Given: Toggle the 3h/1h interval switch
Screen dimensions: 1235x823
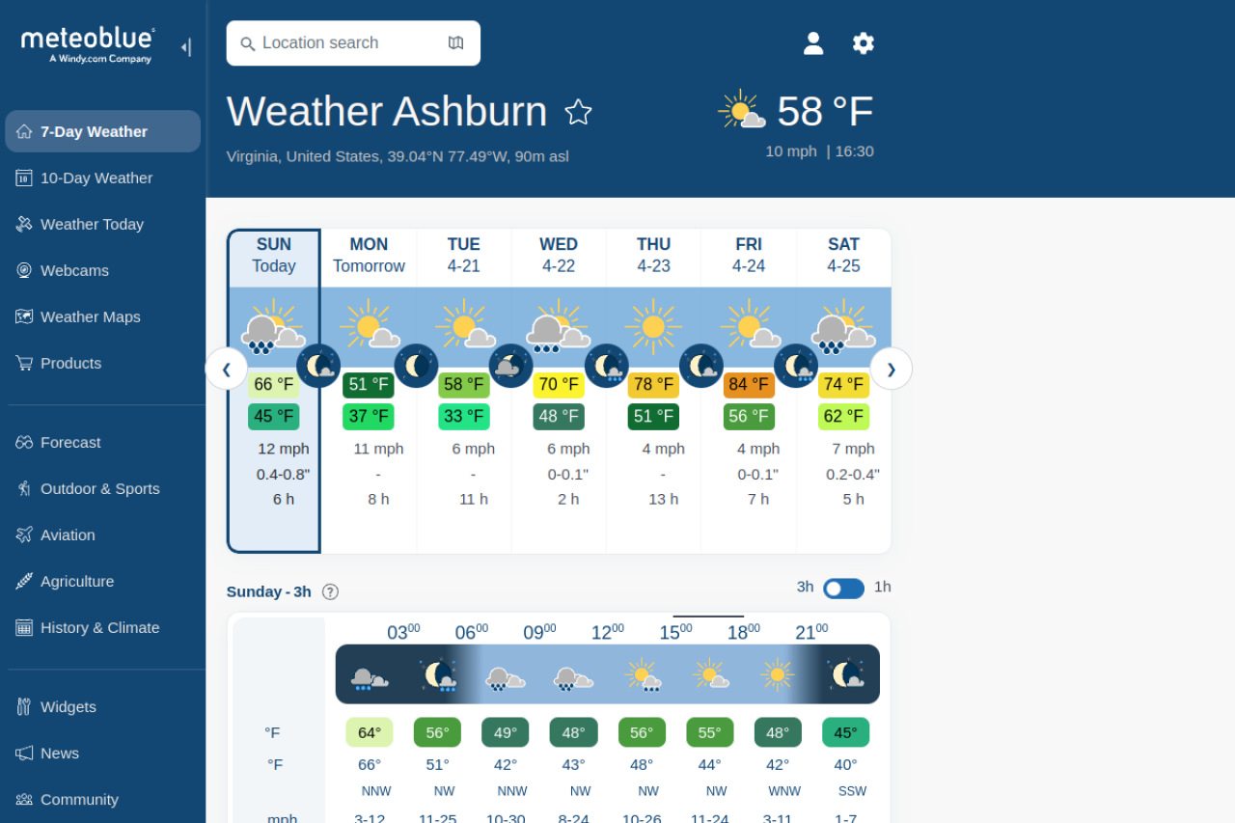Looking at the screenshot, I should 843,588.
